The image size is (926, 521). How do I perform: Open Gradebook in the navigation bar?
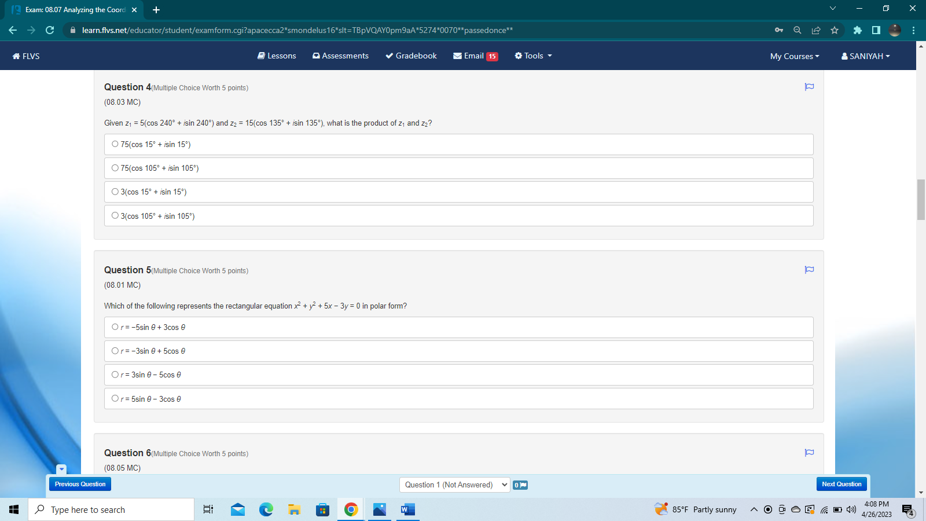click(x=411, y=56)
